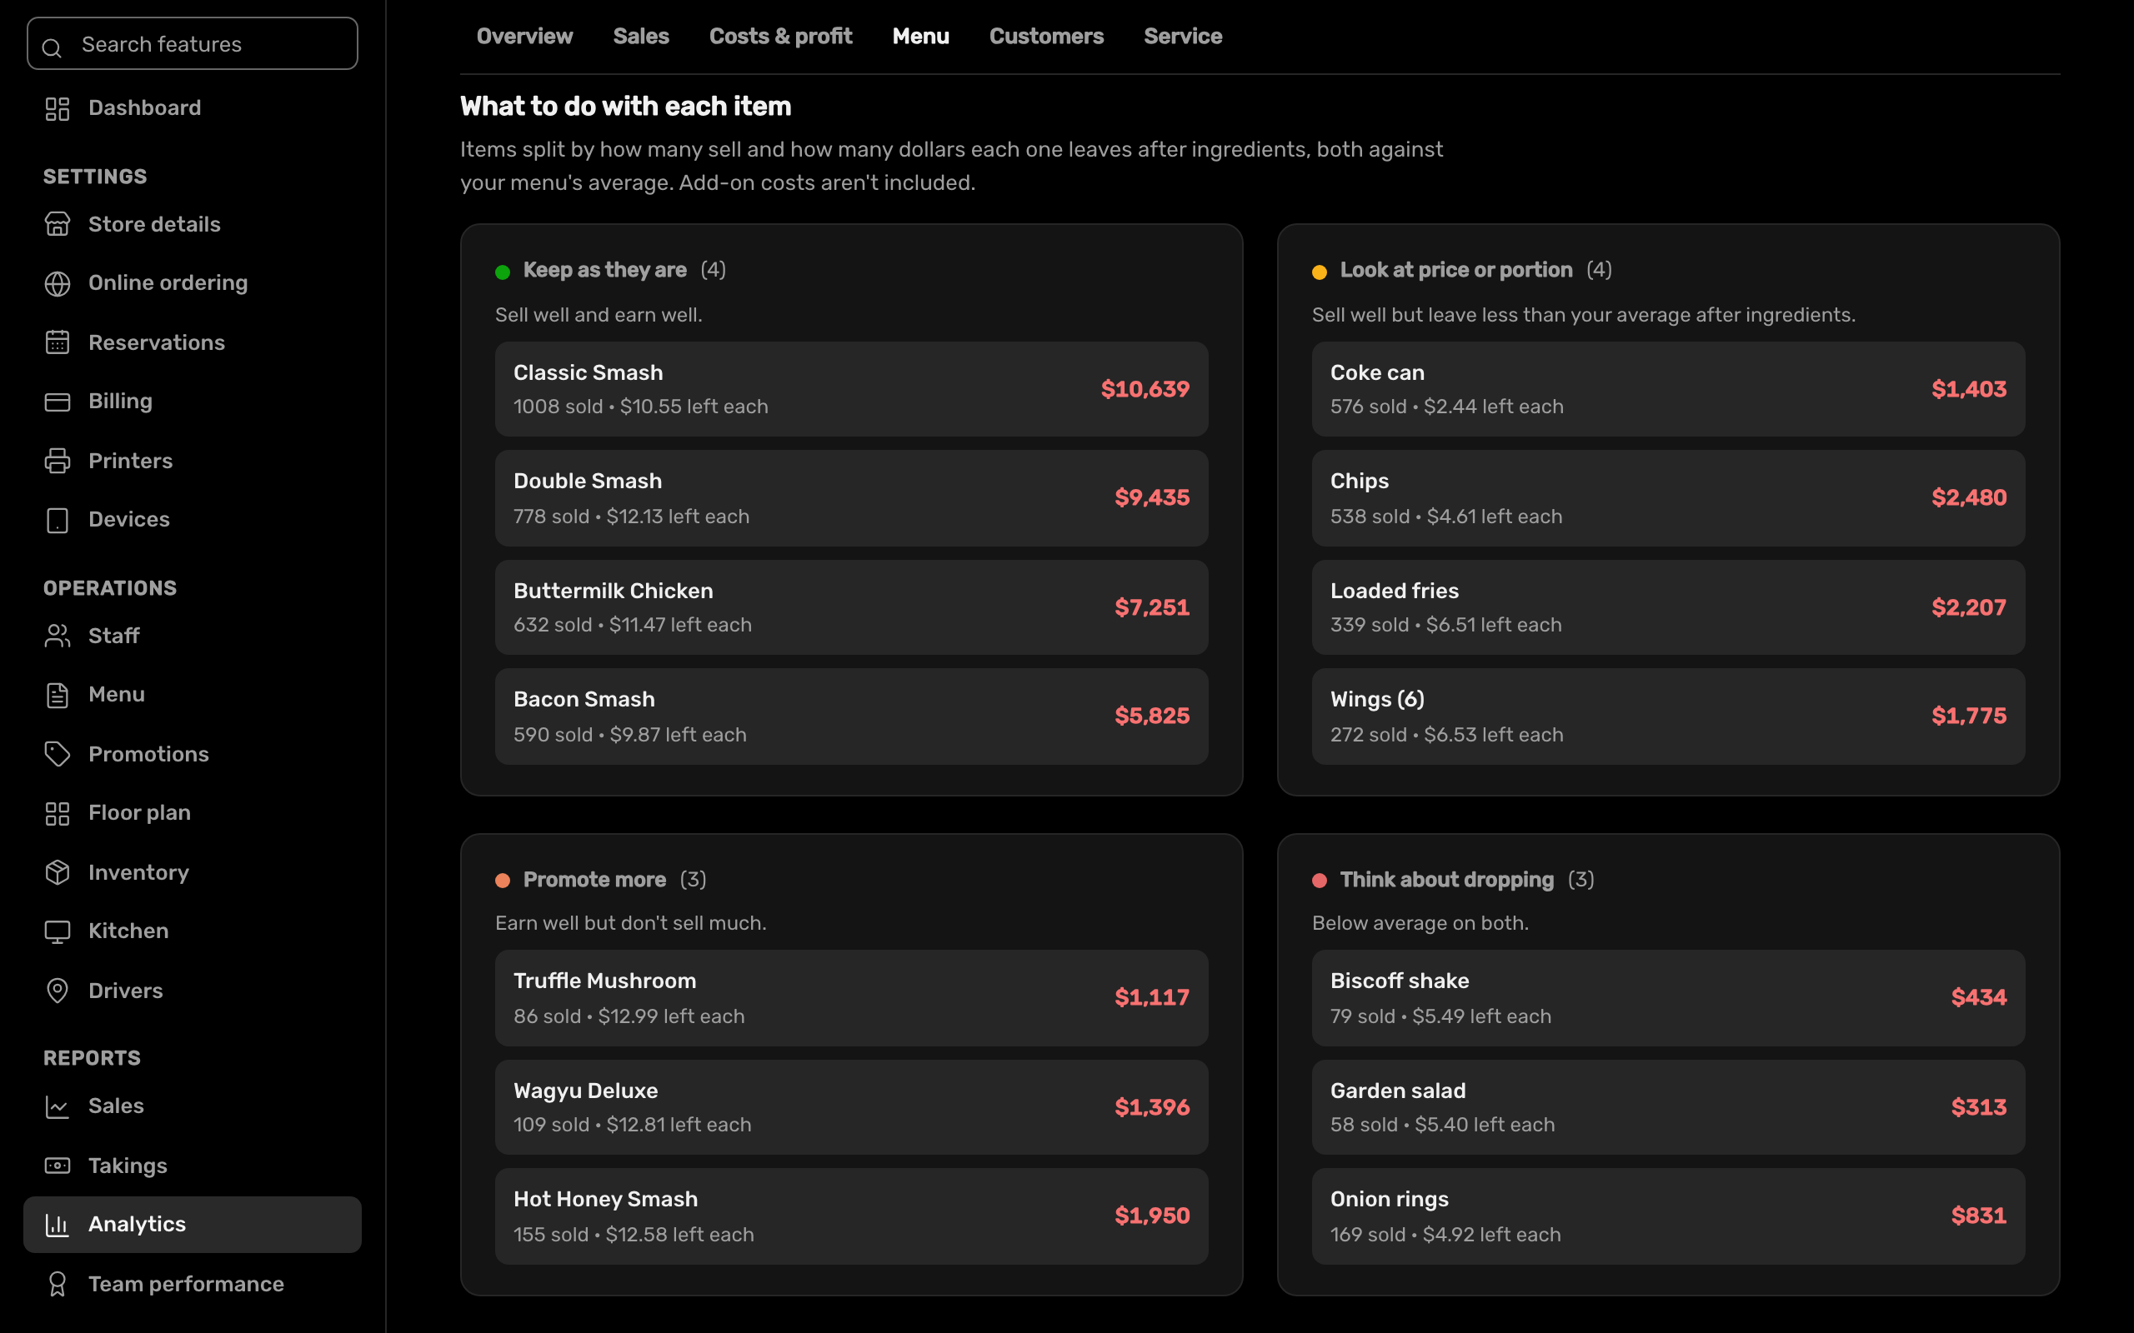Click the Reservations calendar icon
This screenshot has height=1333, width=2134.
point(58,342)
